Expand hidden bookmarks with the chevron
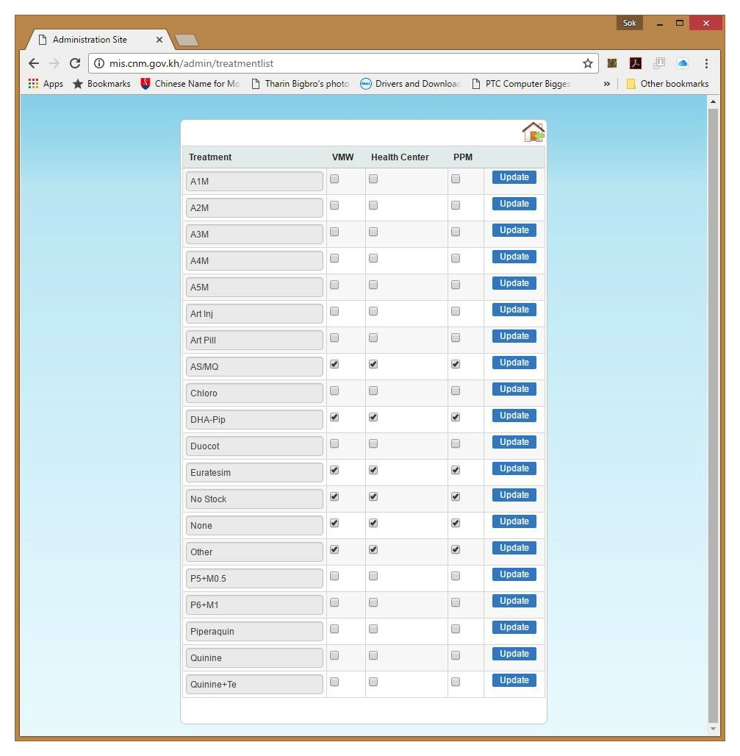Image resolution: width=740 pixels, height=756 pixels. (x=608, y=84)
